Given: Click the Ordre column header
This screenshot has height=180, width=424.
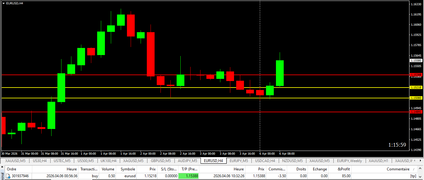Looking at the screenshot, I should 12,169.
